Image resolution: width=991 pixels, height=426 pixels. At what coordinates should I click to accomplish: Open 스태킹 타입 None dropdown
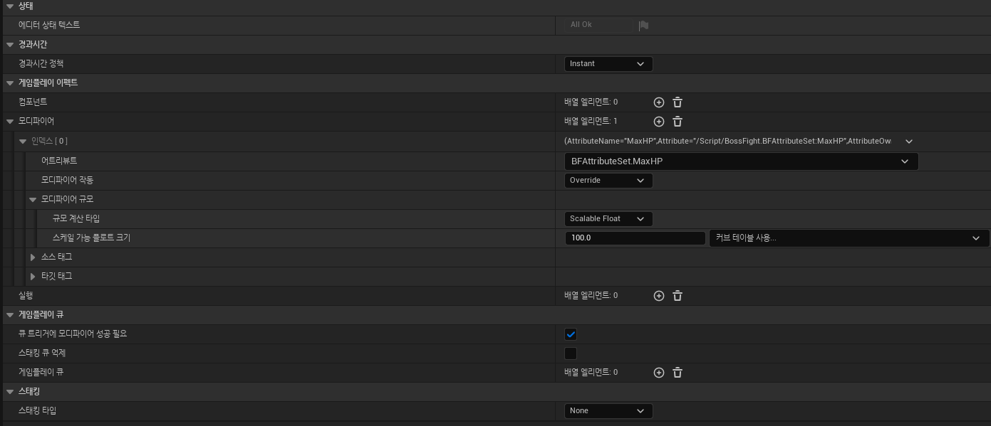(608, 411)
